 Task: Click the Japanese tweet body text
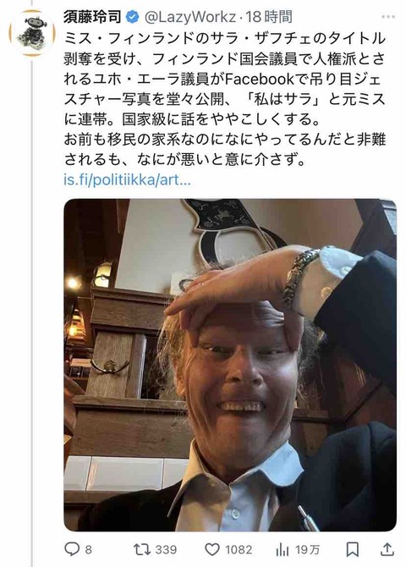pyautogui.click(x=224, y=99)
